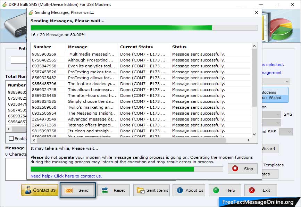Sort by the Current Status column header
This screenshot has width=301, height=207.
pyautogui.click(x=144, y=47)
